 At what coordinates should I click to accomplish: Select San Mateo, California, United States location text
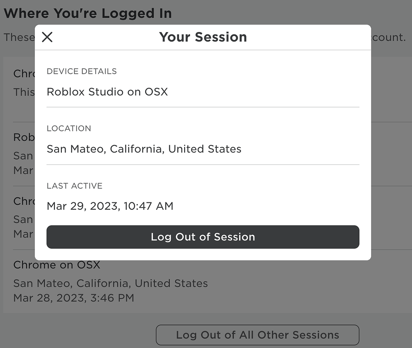pyautogui.click(x=144, y=148)
